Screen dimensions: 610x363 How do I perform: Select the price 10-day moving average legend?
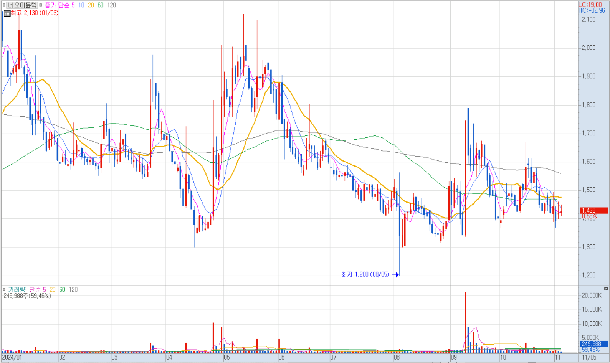81,5
